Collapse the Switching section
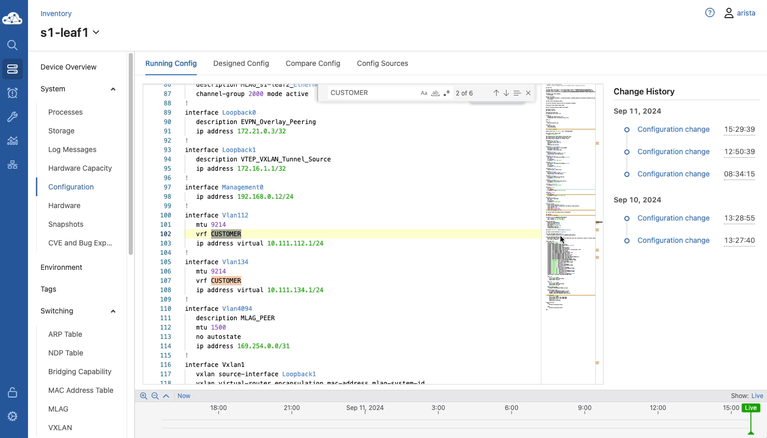The width and height of the screenshot is (767, 438). 113,311
